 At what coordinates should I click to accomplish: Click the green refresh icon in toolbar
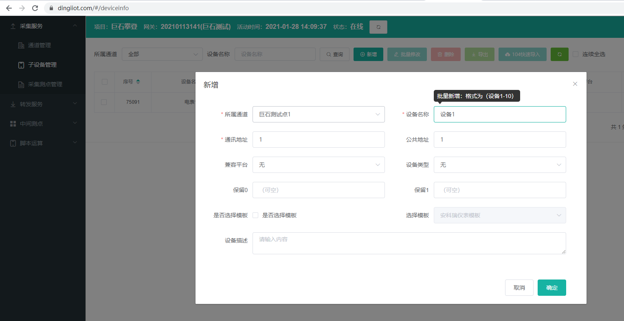(x=559, y=54)
